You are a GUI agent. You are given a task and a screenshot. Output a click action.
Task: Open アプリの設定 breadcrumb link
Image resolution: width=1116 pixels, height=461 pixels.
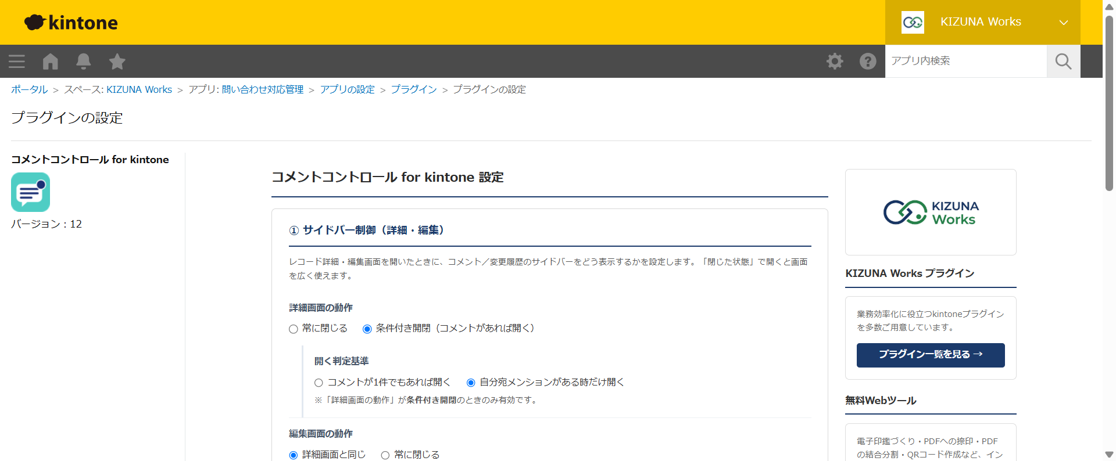pos(347,89)
